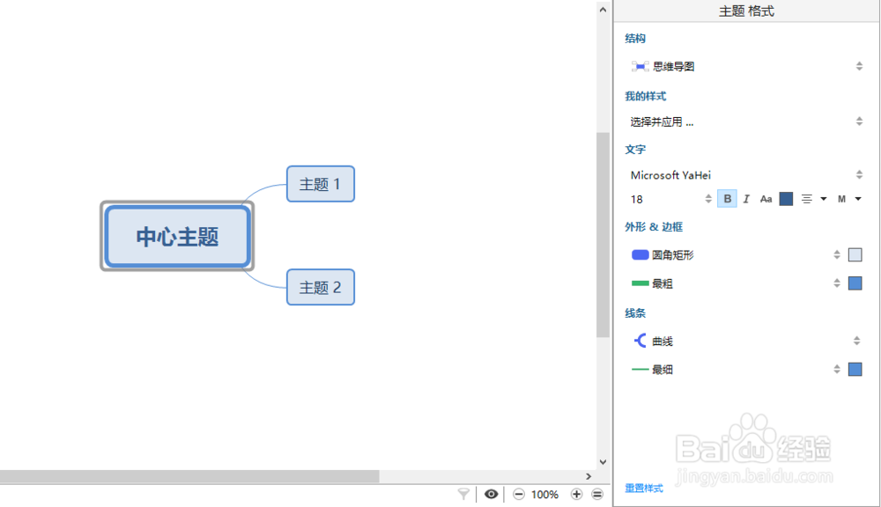Click the 最粗 green thick line icon
Image resolution: width=881 pixels, height=507 pixels.
[640, 283]
